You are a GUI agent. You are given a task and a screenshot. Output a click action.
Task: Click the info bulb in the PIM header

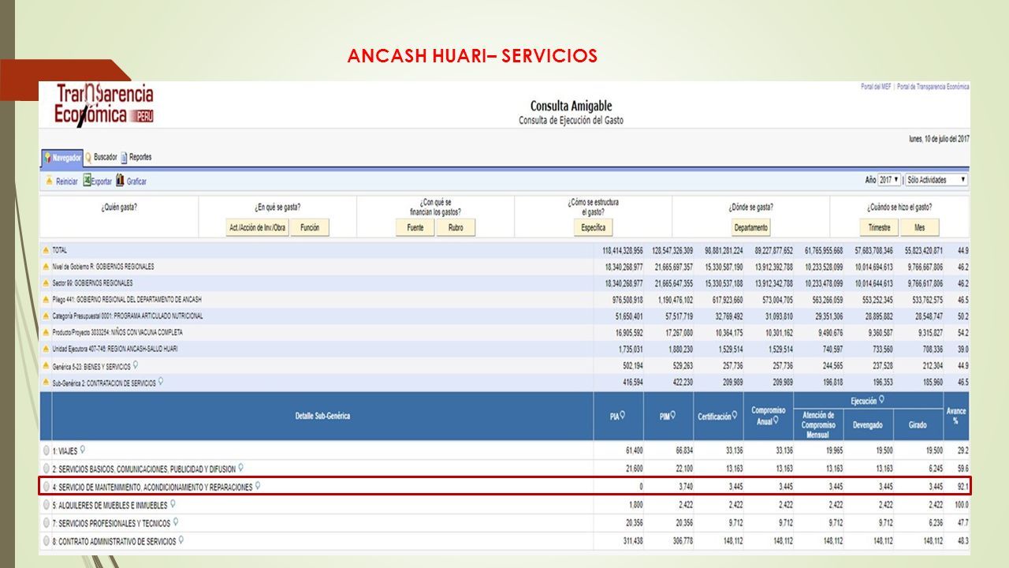pos(672,416)
